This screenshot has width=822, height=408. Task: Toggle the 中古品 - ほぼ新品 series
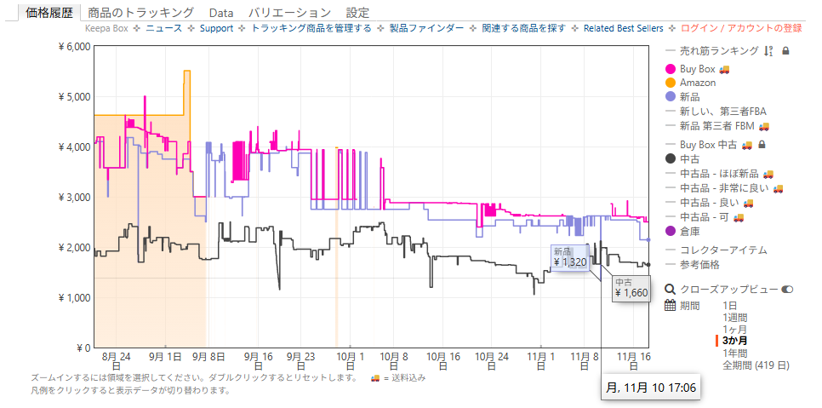click(x=719, y=174)
